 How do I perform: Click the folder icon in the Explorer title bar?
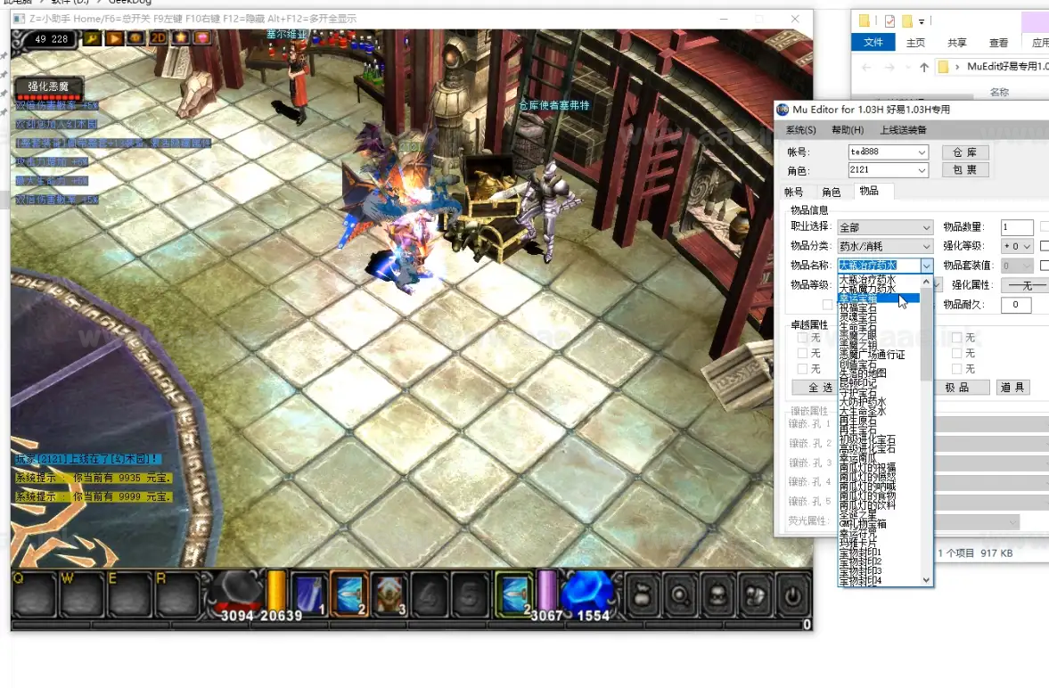(864, 20)
